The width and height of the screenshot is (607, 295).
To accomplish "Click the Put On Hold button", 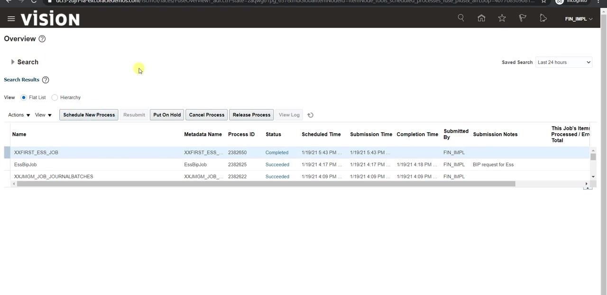I will 167,115.
